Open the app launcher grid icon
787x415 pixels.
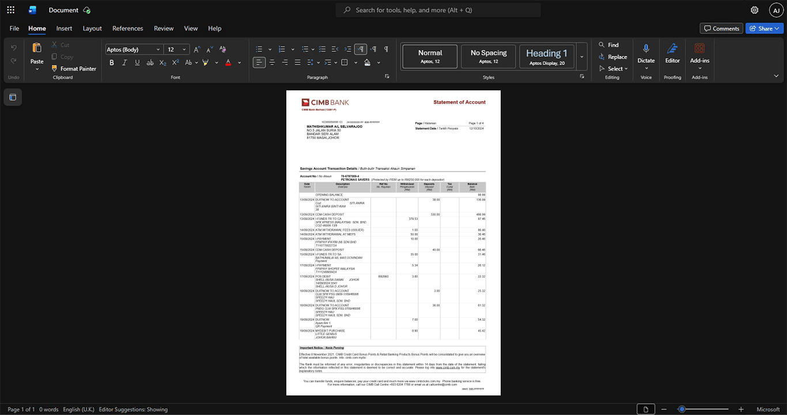[10, 10]
